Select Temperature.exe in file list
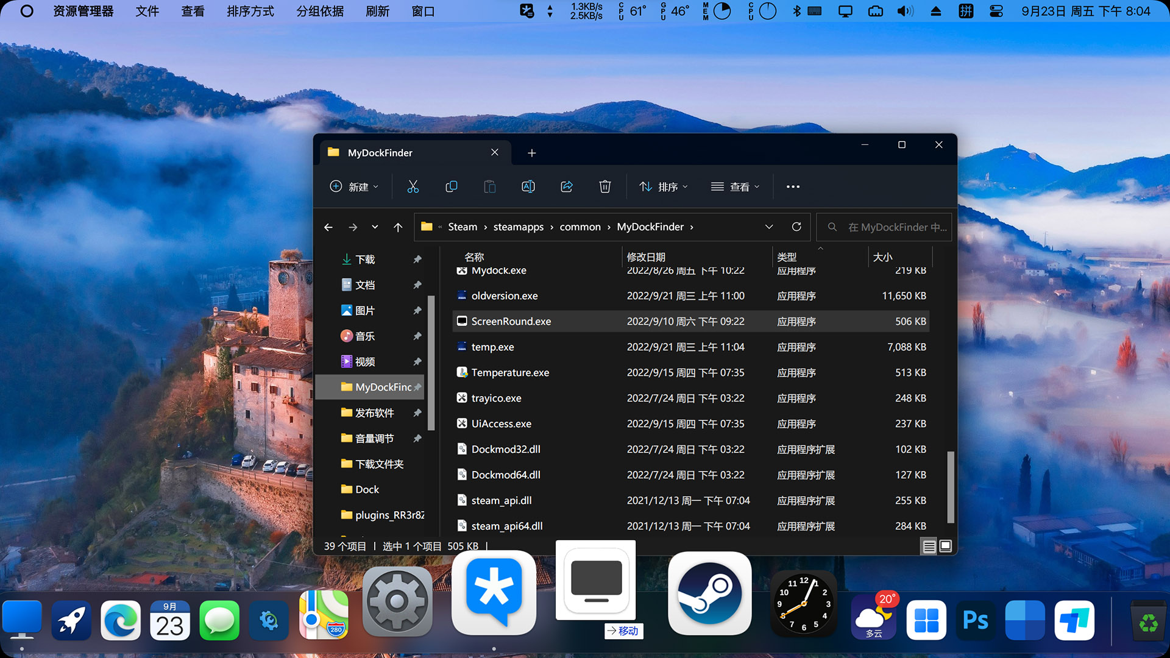Viewport: 1170px width, 658px height. 691,372
